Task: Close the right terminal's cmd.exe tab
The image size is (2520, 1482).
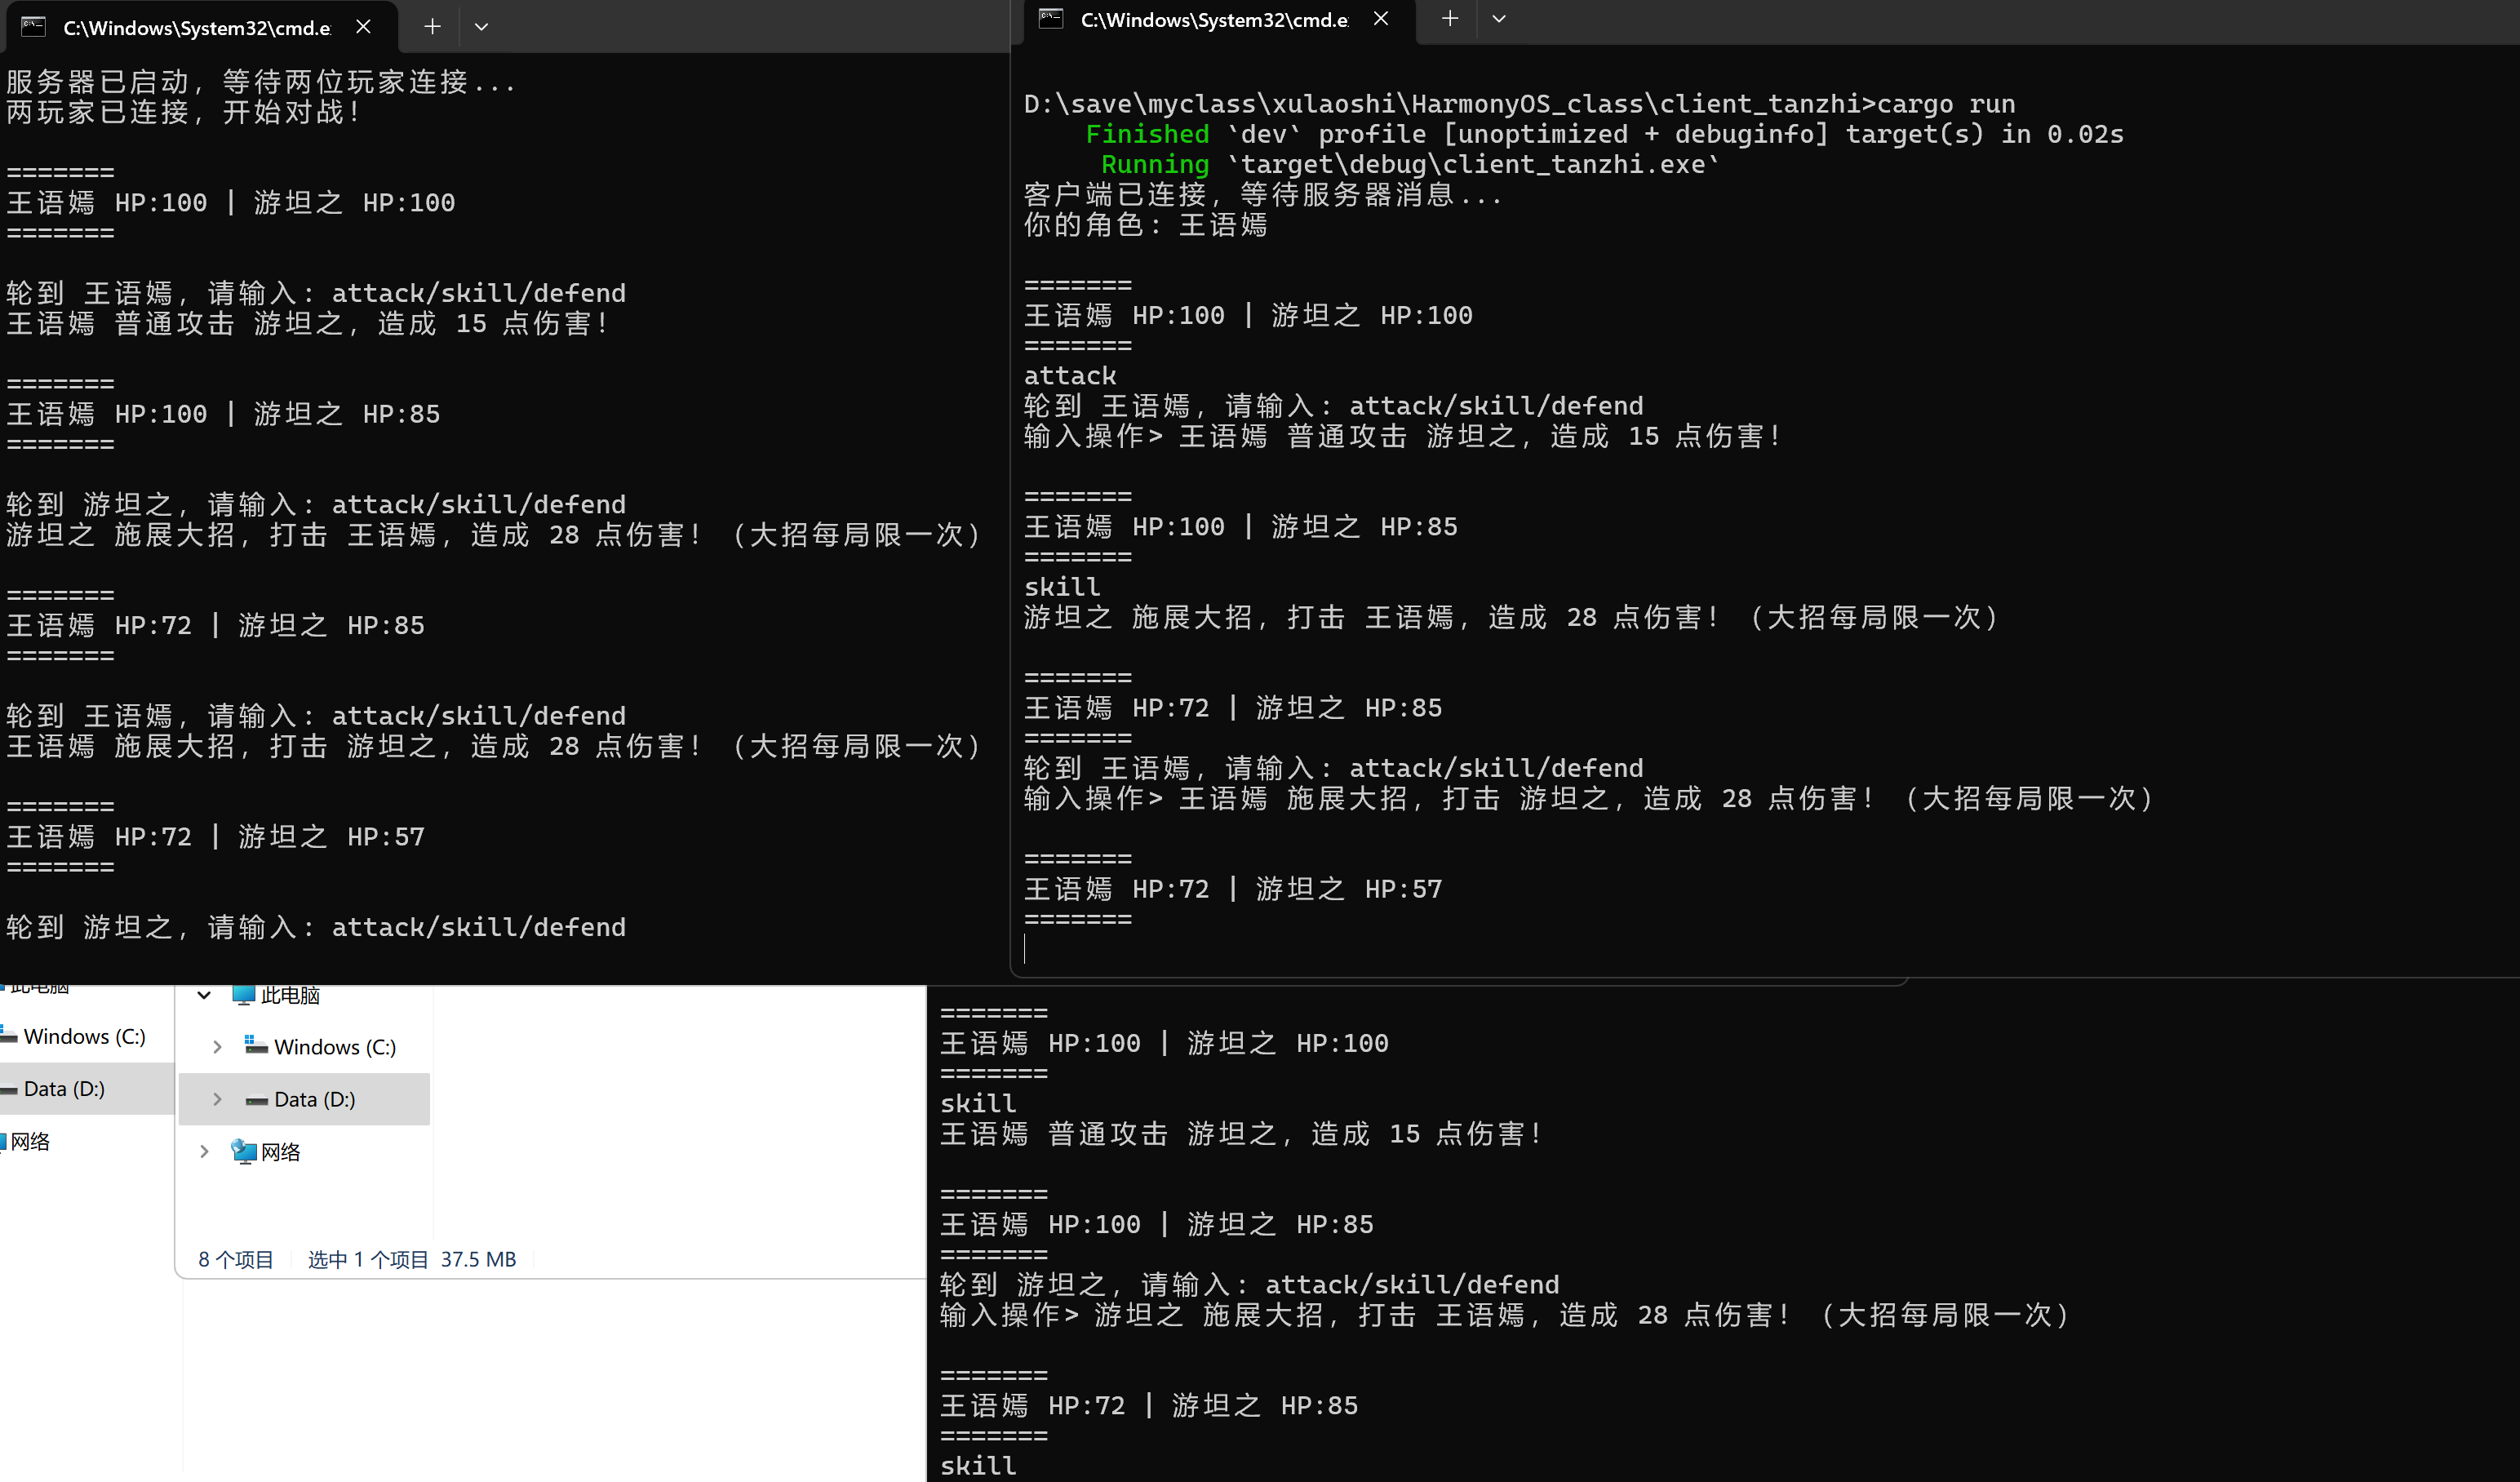Action: [x=1381, y=19]
